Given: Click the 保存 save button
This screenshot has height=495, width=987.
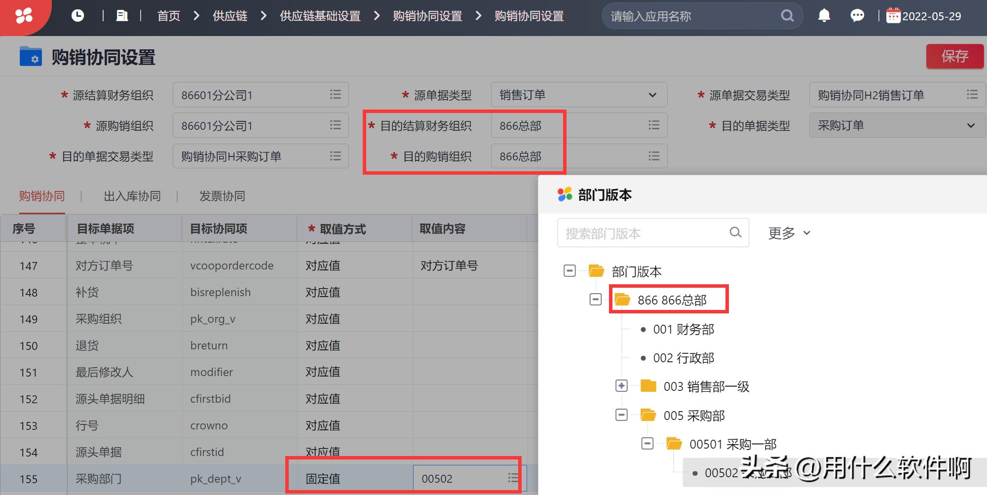Looking at the screenshot, I should (x=954, y=56).
